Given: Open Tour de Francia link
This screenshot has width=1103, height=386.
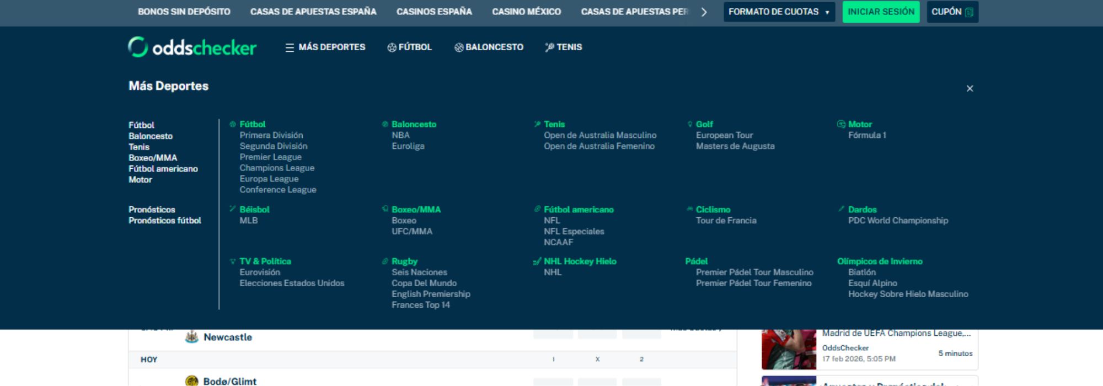Looking at the screenshot, I should pos(726,221).
